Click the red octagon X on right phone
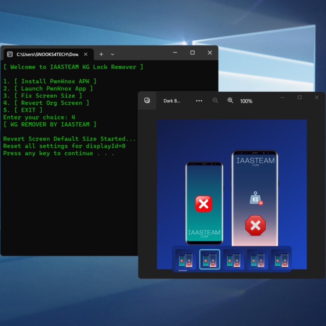326x326 pixels. [255, 225]
